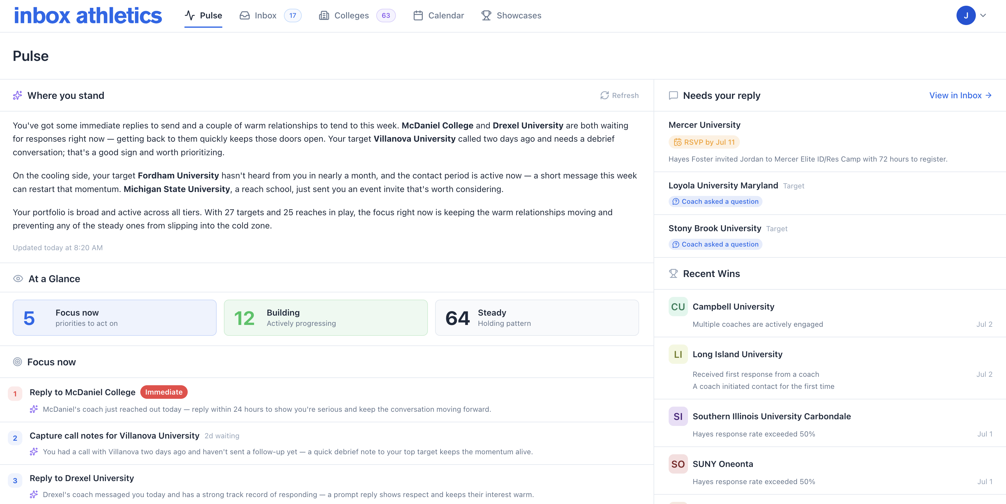Click the Target label next to Stony Brook
1006x504 pixels.
pos(777,228)
